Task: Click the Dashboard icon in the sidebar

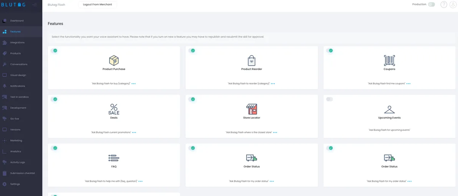Action: (5, 21)
